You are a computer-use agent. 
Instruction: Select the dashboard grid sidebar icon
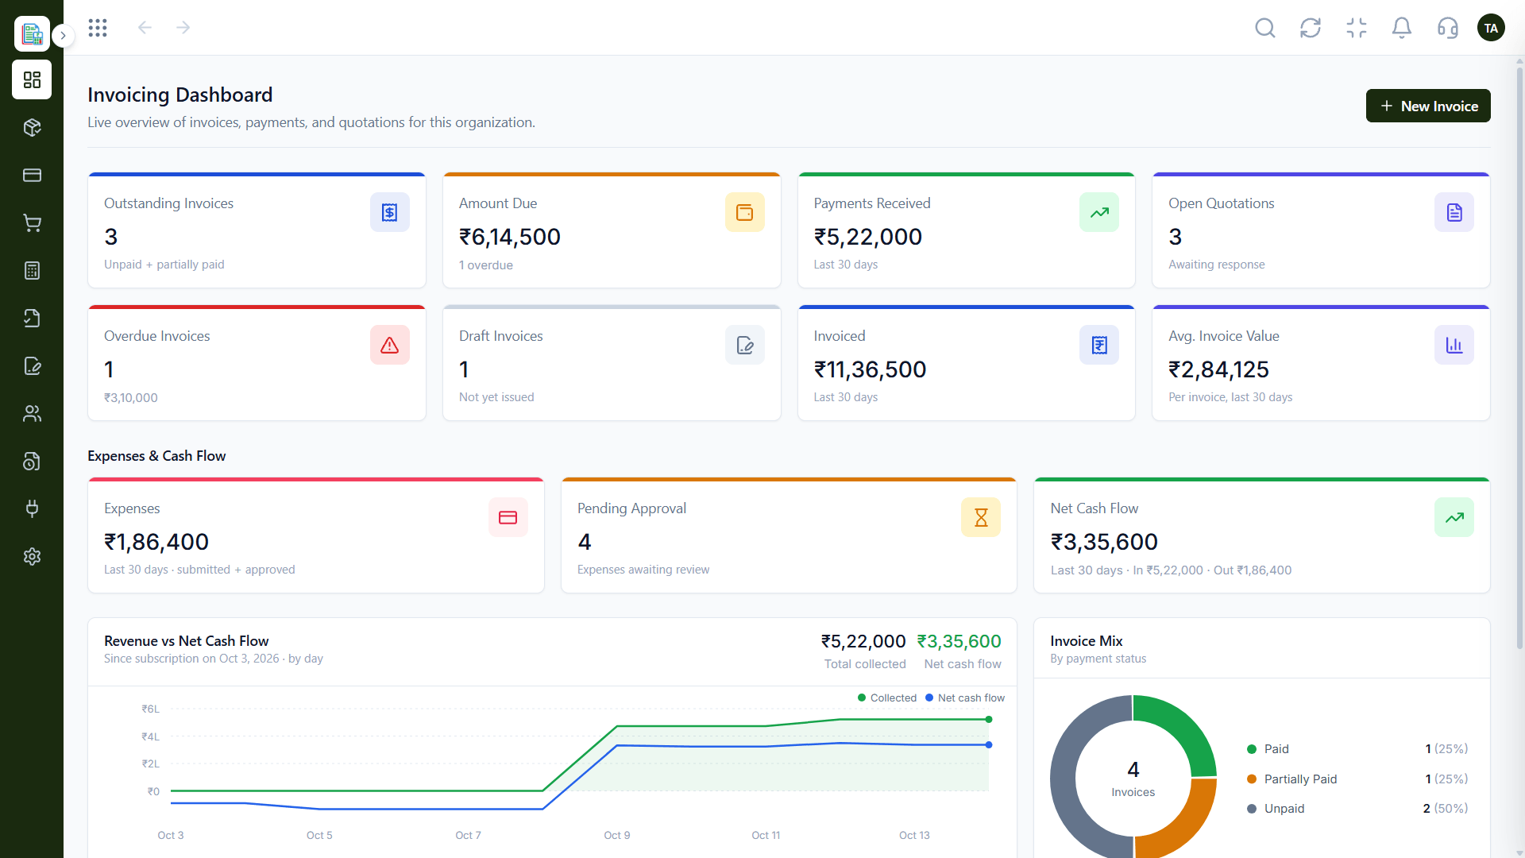pyautogui.click(x=32, y=79)
